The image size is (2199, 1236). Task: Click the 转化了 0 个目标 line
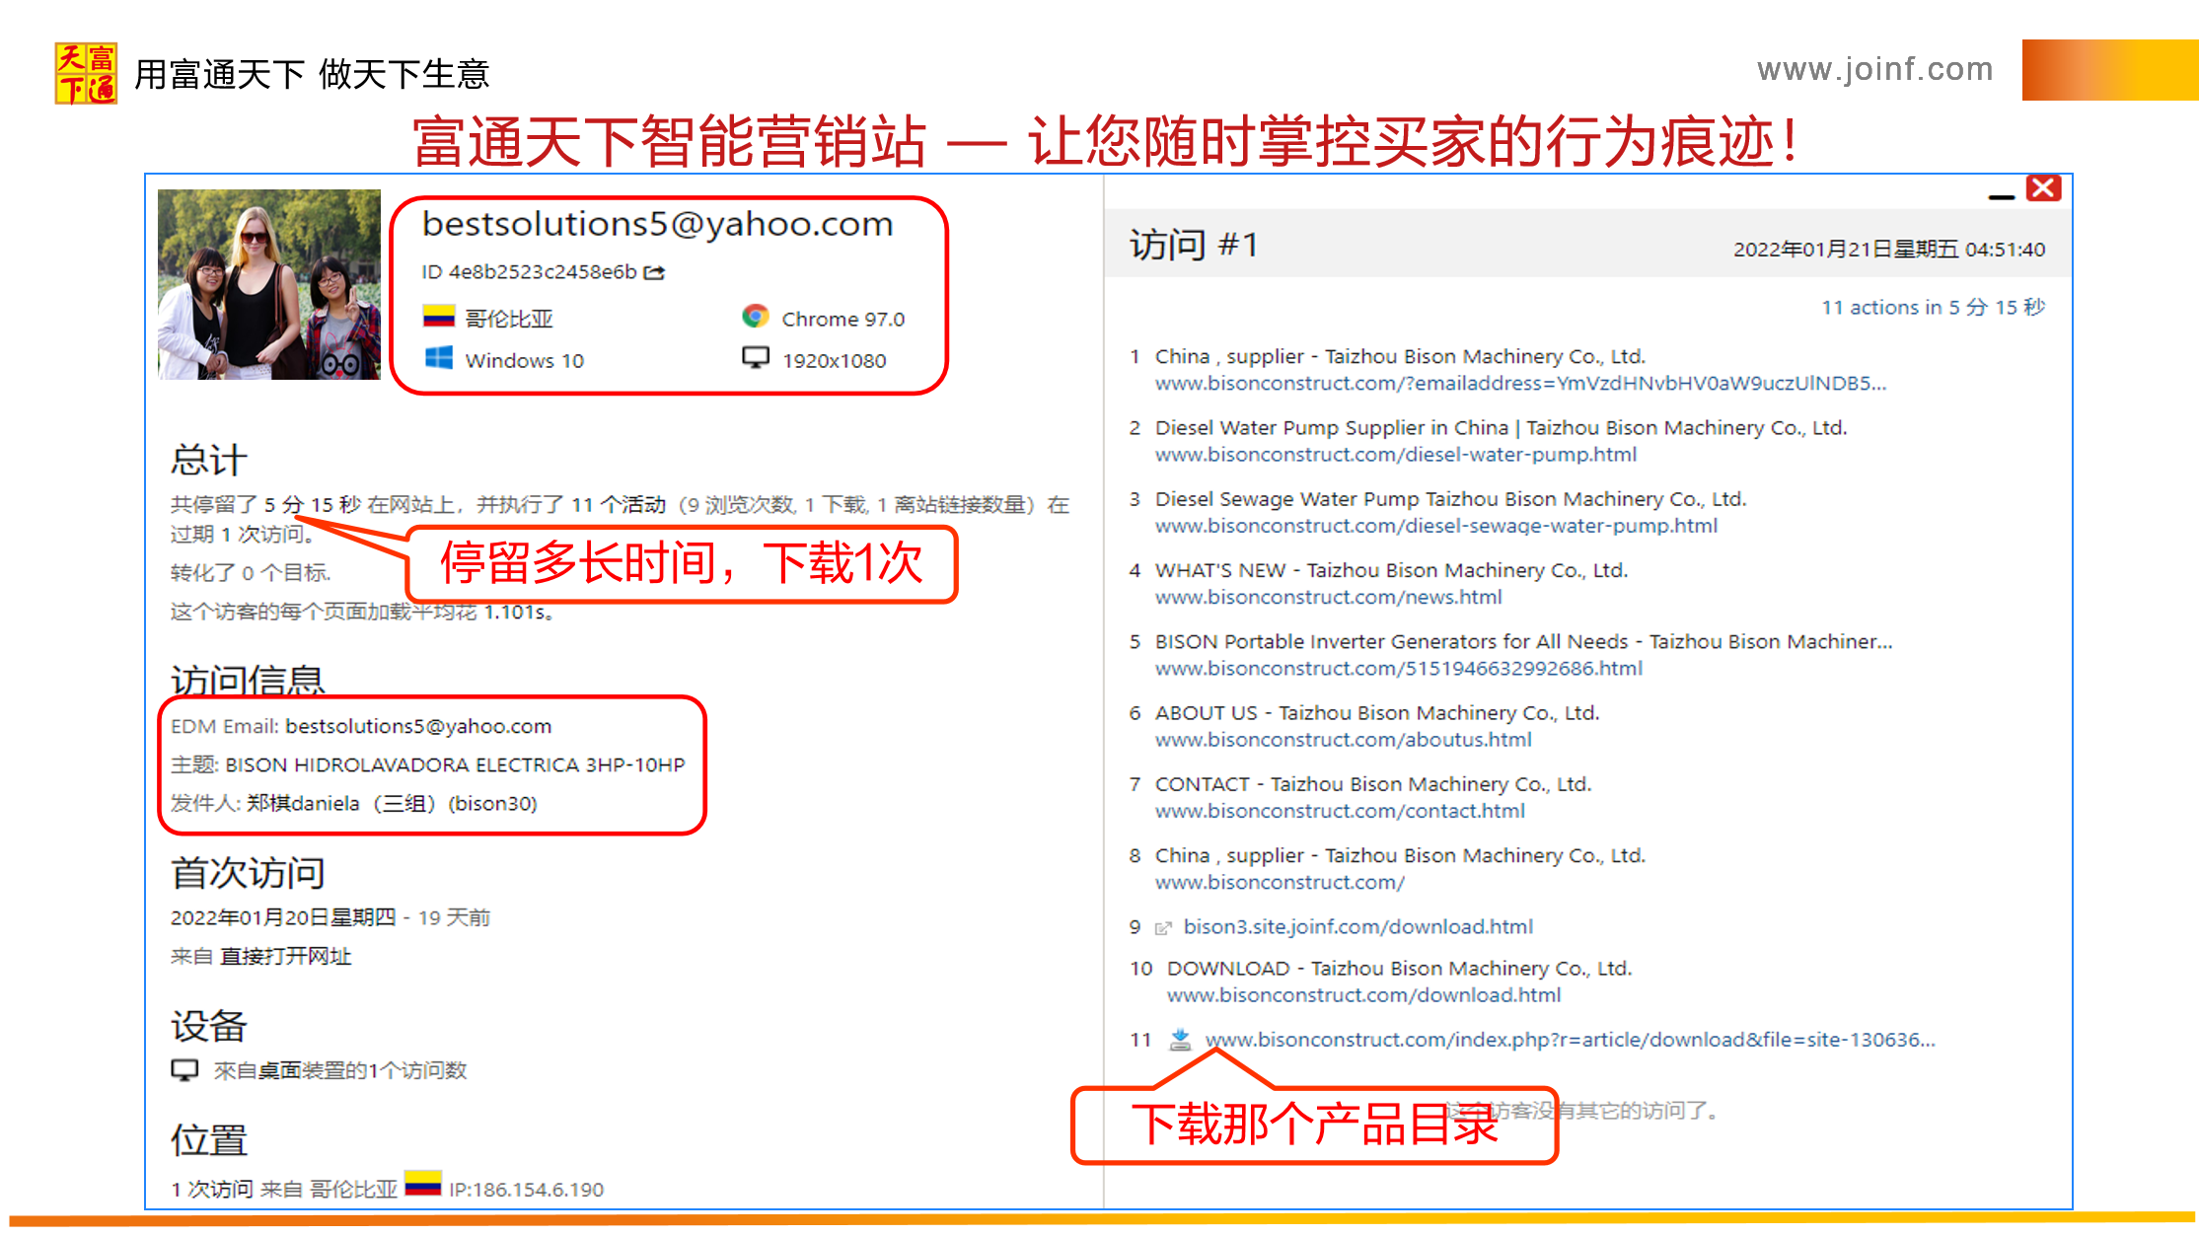coord(251,573)
